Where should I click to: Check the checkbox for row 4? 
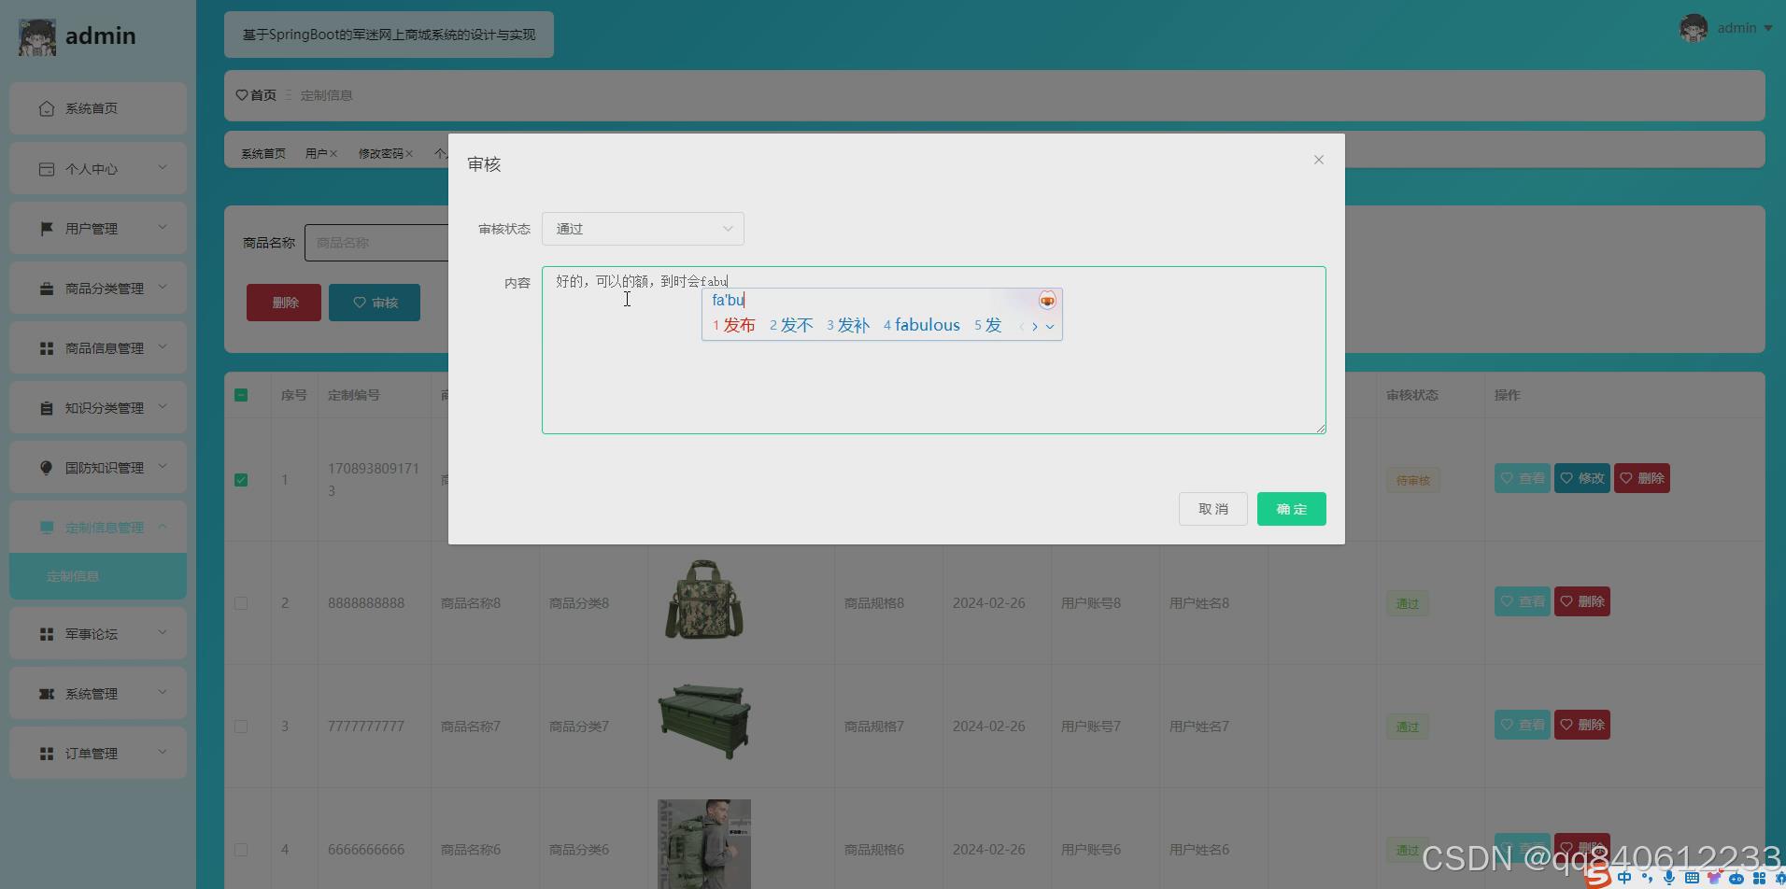(241, 850)
